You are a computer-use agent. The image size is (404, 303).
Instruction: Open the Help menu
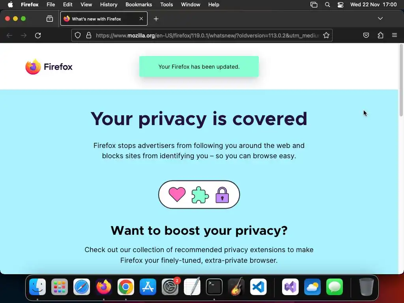[213, 5]
